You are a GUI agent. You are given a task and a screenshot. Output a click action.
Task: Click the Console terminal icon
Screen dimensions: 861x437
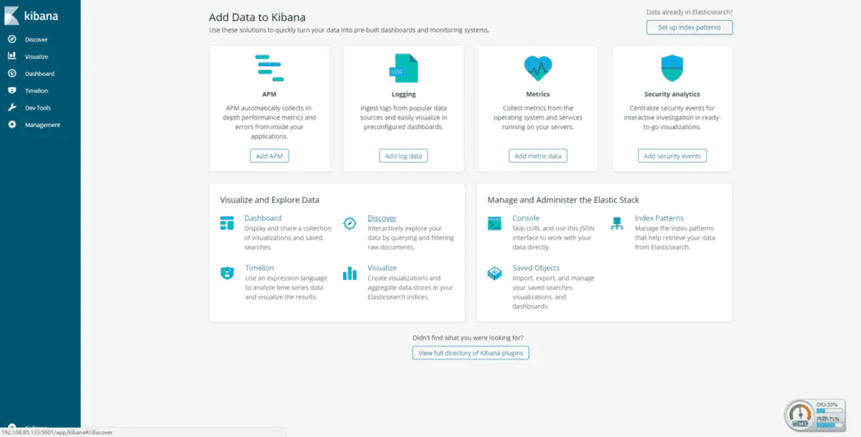click(x=494, y=223)
